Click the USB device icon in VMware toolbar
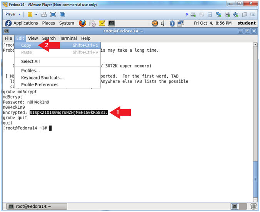 point(244,15)
